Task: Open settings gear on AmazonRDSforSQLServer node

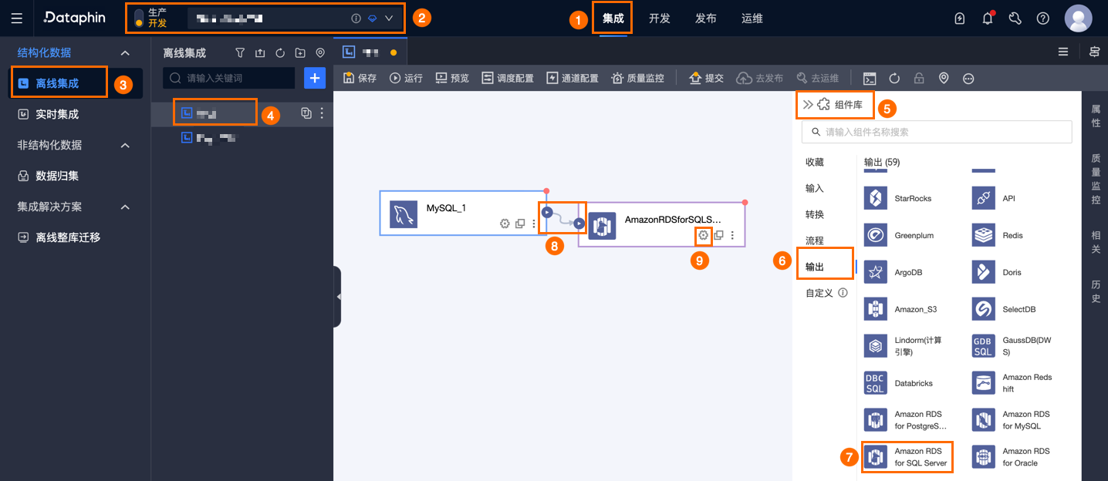Action: (x=703, y=235)
